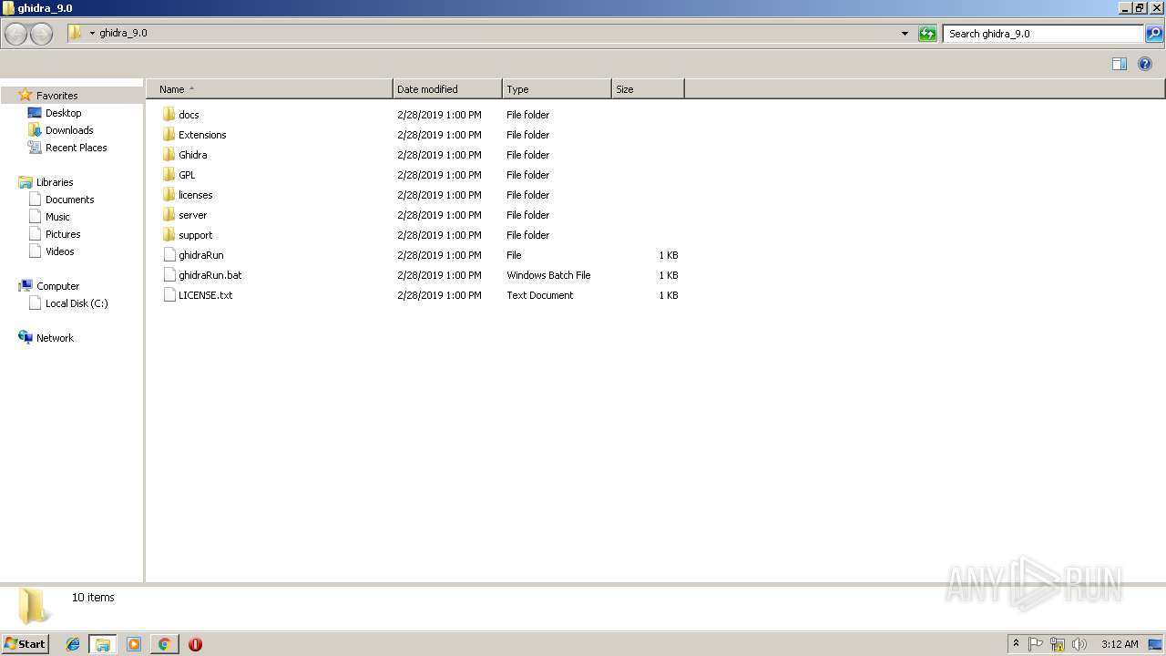Select the ghidraRun.bat file icon
This screenshot has height=656, width=1166.
pyautogui.click(x=169, y=275)
